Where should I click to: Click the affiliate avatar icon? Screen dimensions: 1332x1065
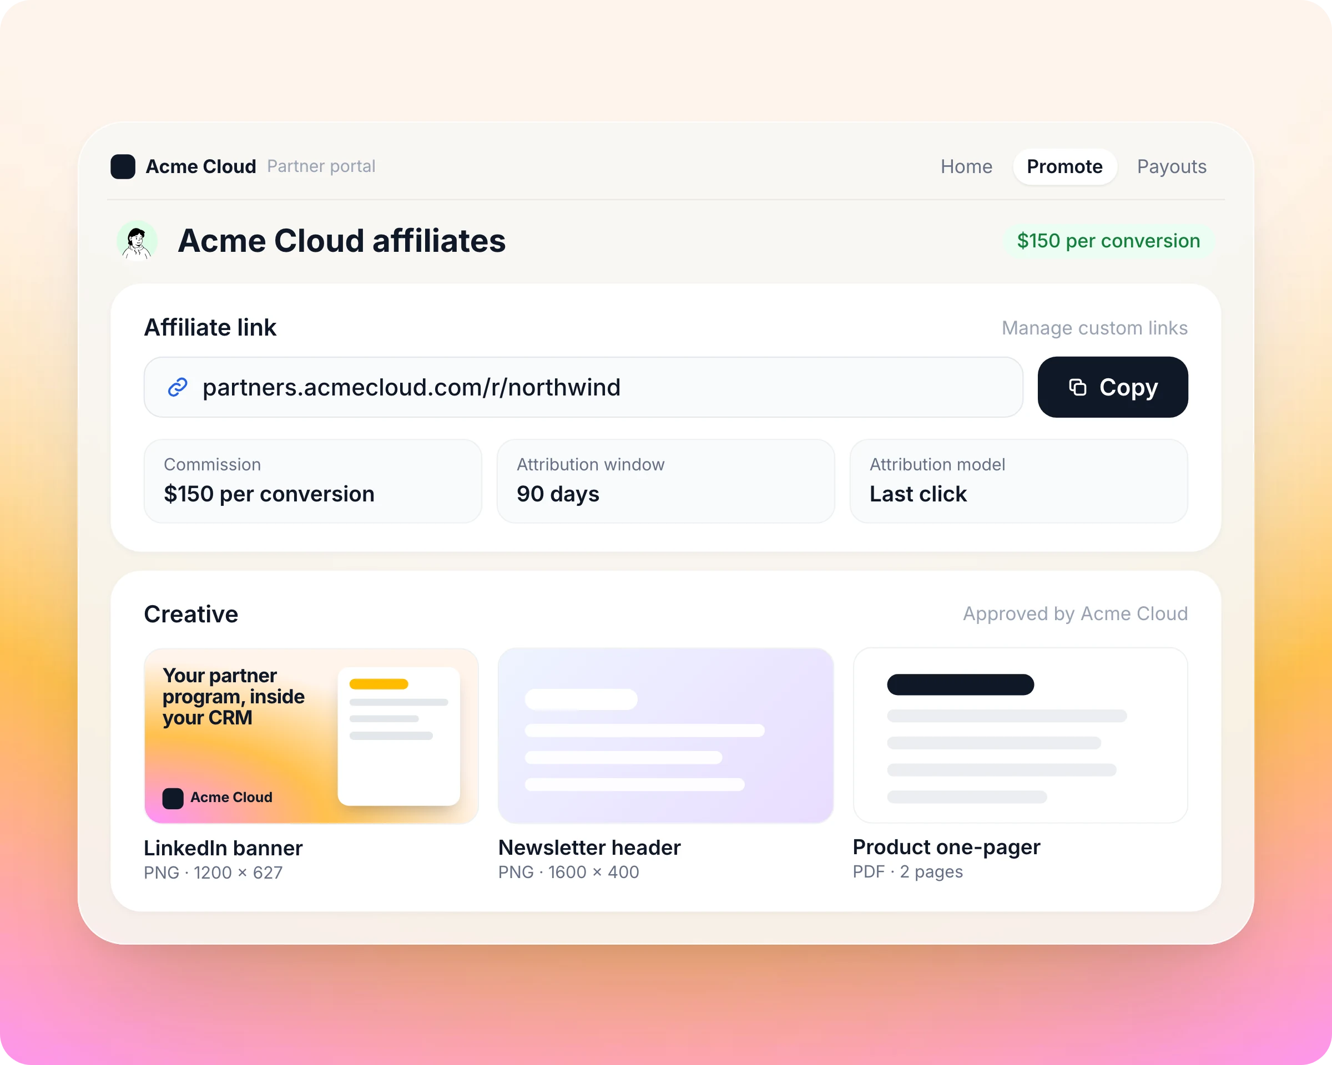click(137, 241)
